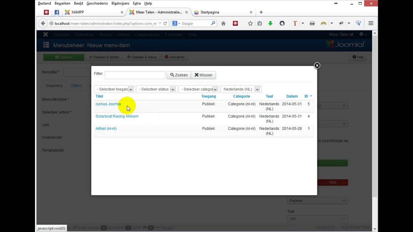Open the browser Help menu
Image resolution: width=413 pixels, height=232 pixels.
pos(148,3)
